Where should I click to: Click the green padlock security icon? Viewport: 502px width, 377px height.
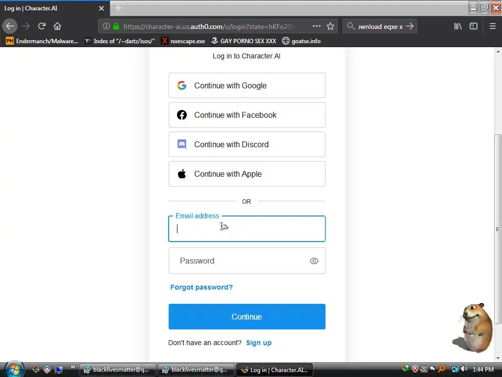pos(116,27)
